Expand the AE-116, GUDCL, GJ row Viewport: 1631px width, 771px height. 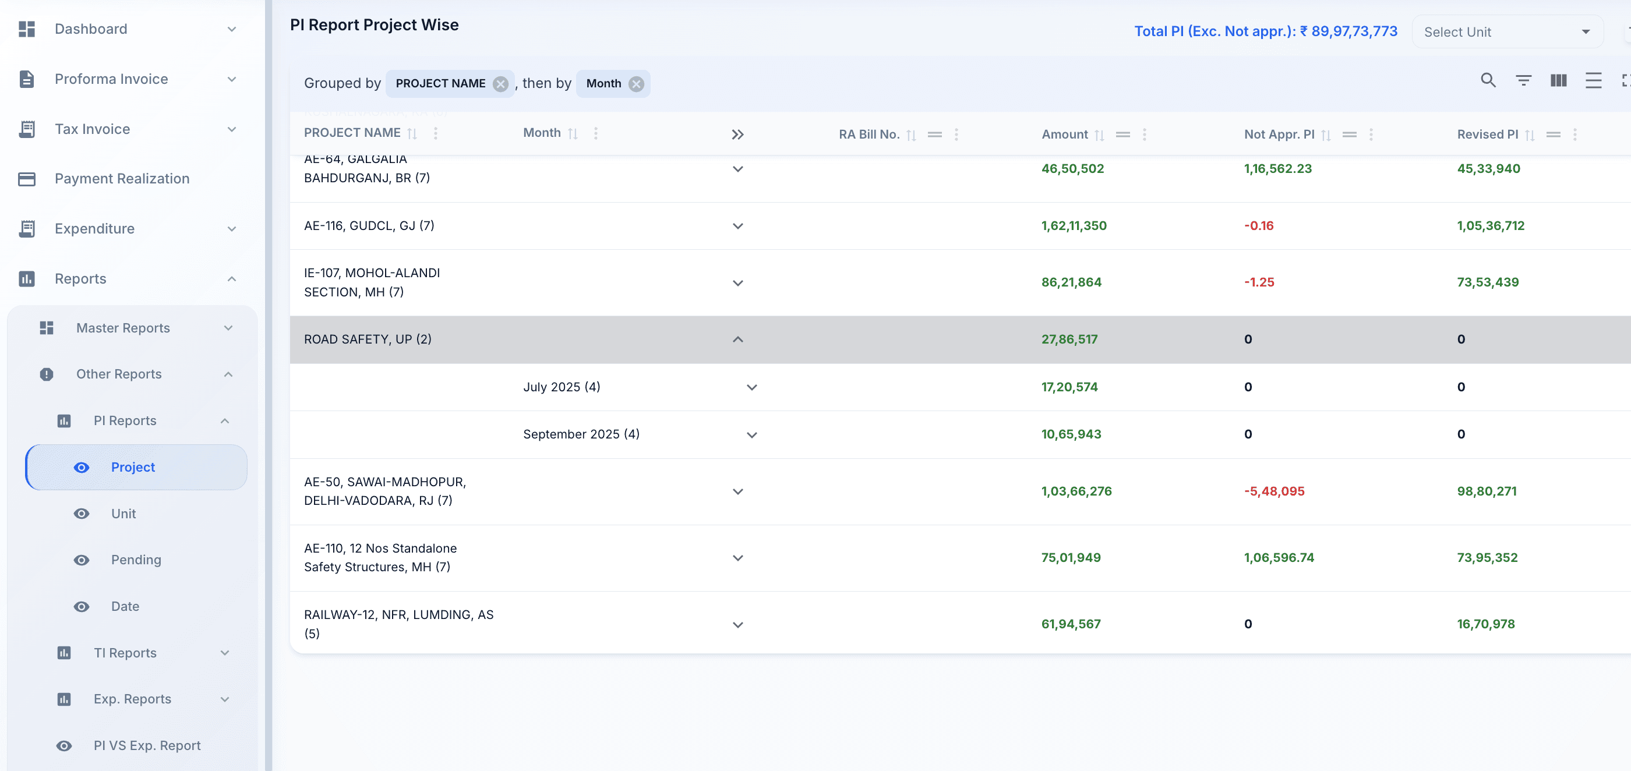pos(737,226)
